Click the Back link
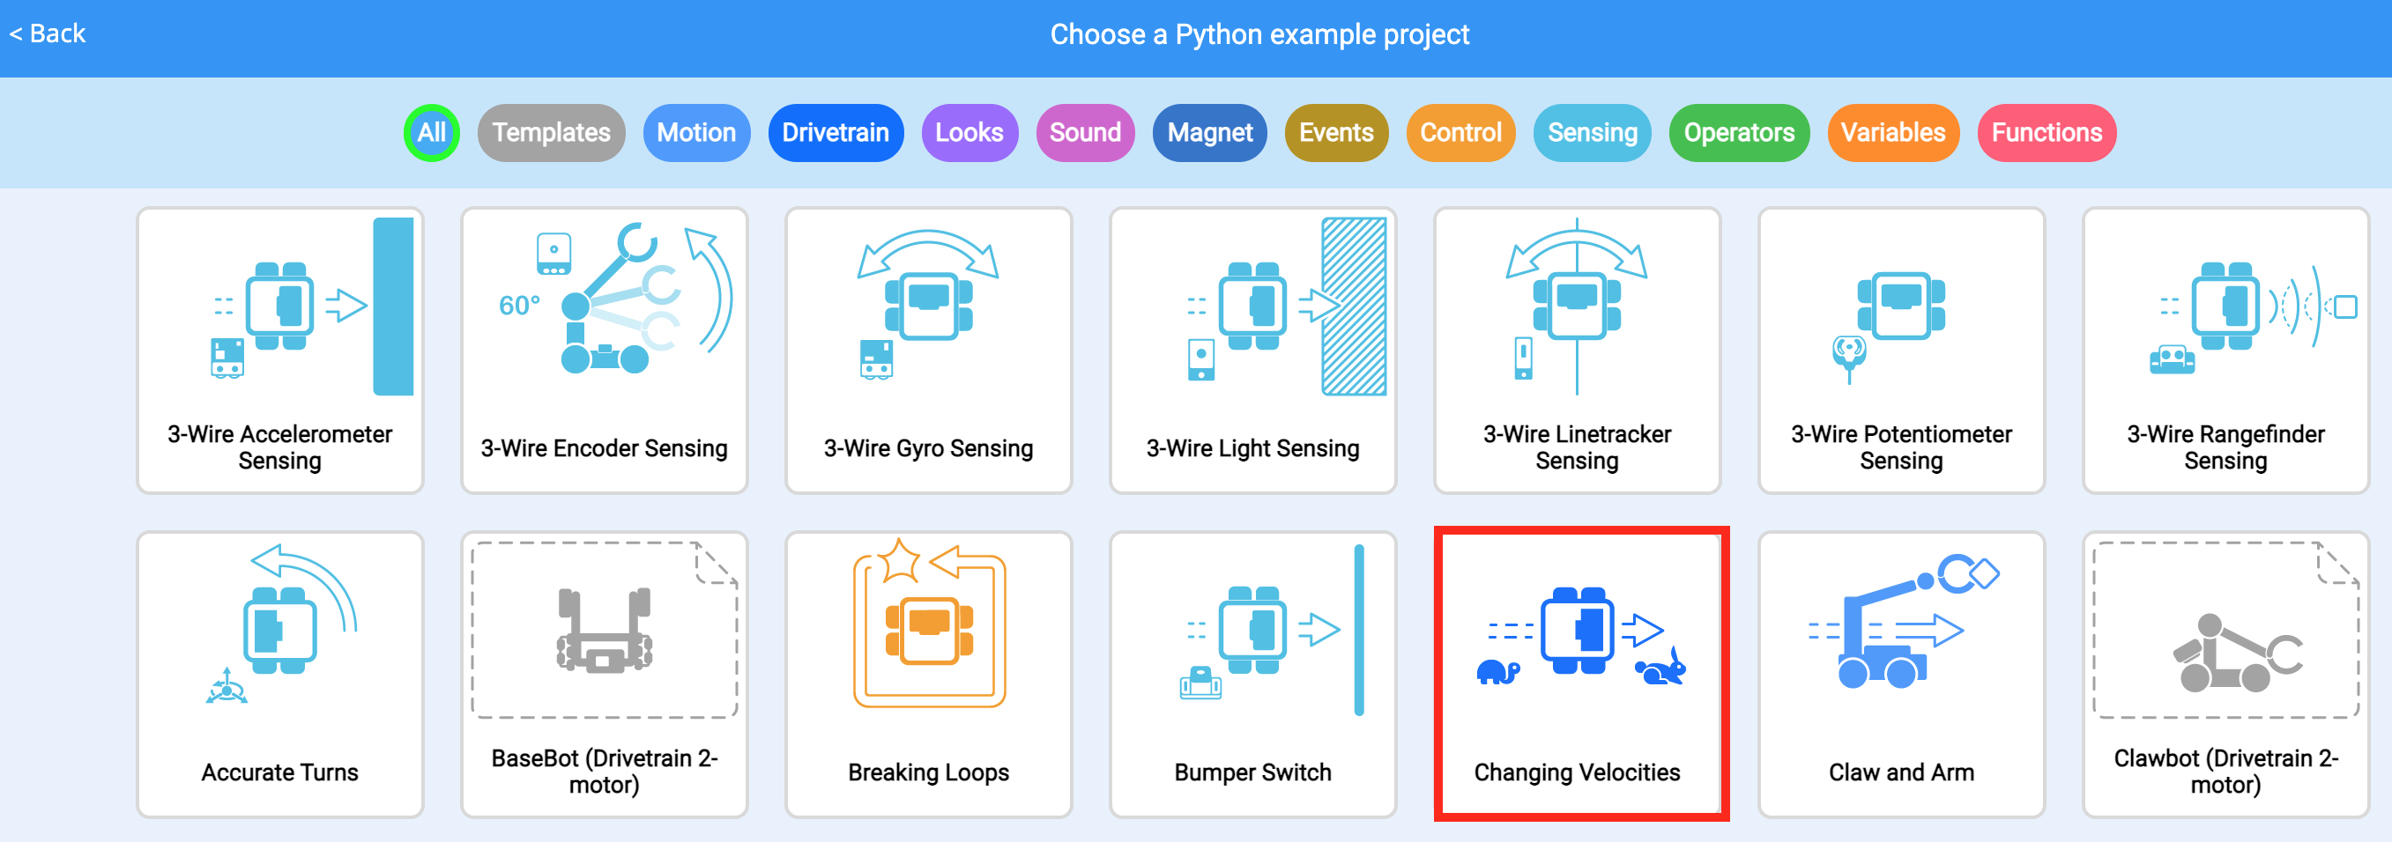Image resolution: width=2392 pixels, height=842 pixels. click(47, 33)
